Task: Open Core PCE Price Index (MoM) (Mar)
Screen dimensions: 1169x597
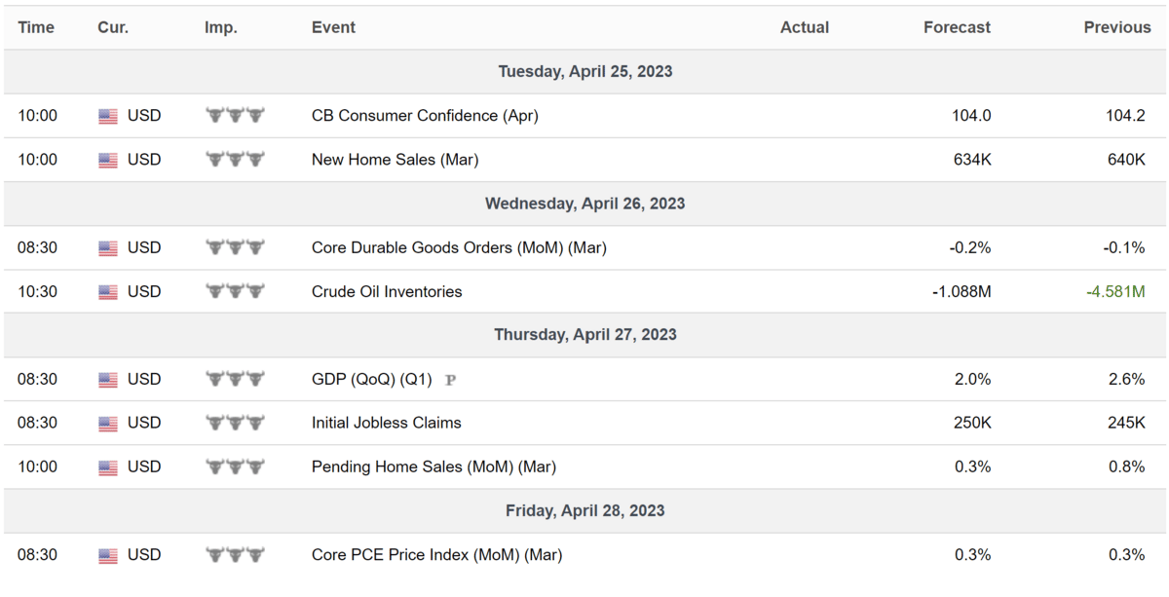Action: point(436,555)
